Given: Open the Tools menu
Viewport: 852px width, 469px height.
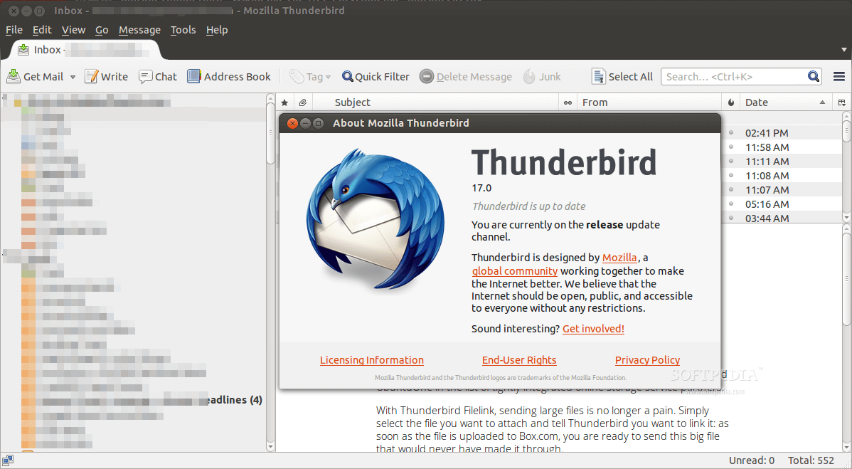Looking at the screenshot, I should [x=183, y=30].
